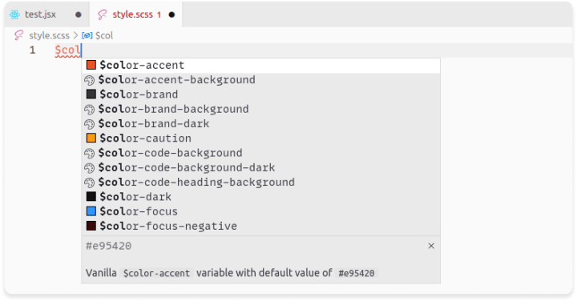Click palette icon next to $color-brand-background
Image resolution: width=577 pixels, height=301 pixels.
coord(90,110)
